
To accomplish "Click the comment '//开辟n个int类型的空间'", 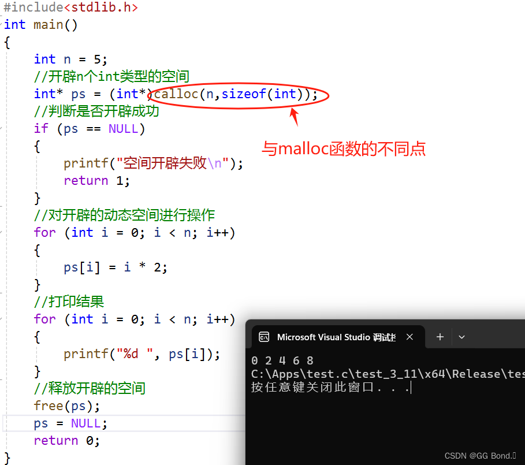I will pyautogui.click(x=111, y=77).
